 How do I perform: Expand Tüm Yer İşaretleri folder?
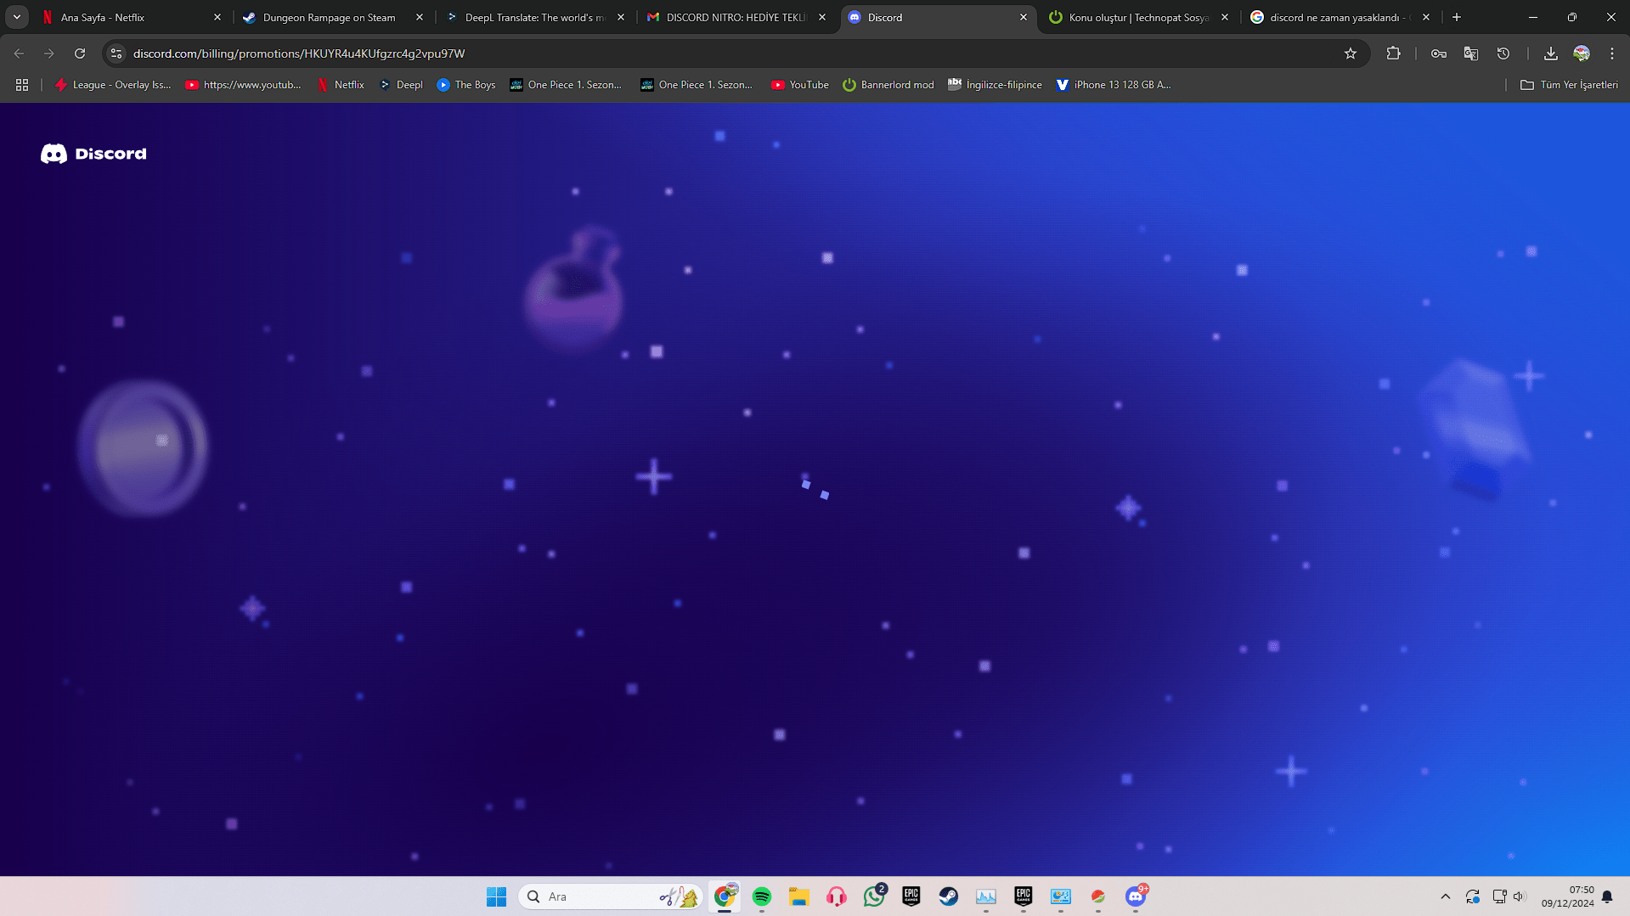[1568, 84]
